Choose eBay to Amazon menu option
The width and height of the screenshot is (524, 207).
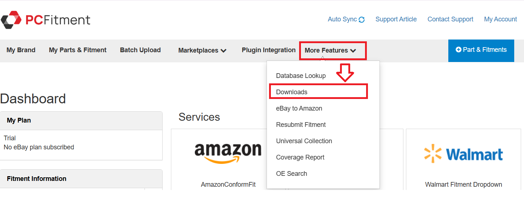pos(299,108)
